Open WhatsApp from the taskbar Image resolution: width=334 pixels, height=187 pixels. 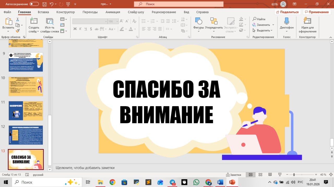pyautogui.click(x=196, y=182)
